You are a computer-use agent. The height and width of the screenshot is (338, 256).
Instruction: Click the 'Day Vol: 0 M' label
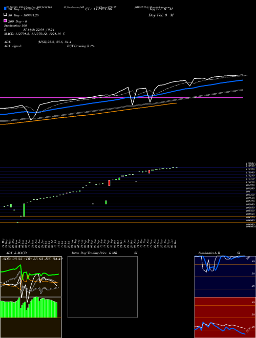[161, 15]
